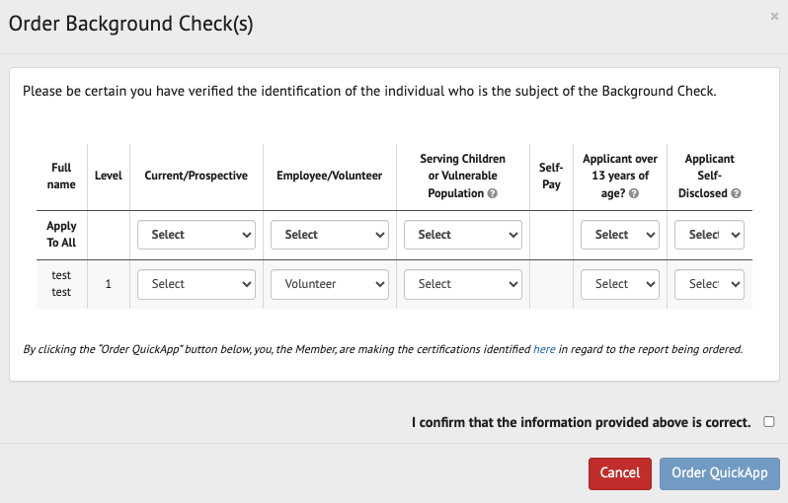Click help icon beside Vulnerable Population header
Screen dimensions: 788x503
[x=492, y=194]
